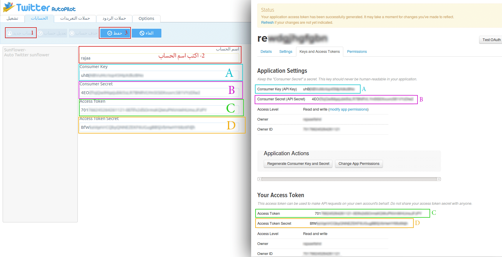Select Auto Twitter sunflower in the accounts list
Image resolution: width=502 pixels, height=257 pixels.
27,55
